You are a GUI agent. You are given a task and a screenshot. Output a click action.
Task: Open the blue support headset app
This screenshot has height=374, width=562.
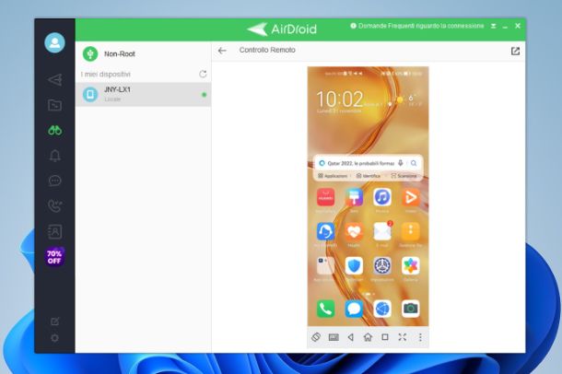point(325,231)
